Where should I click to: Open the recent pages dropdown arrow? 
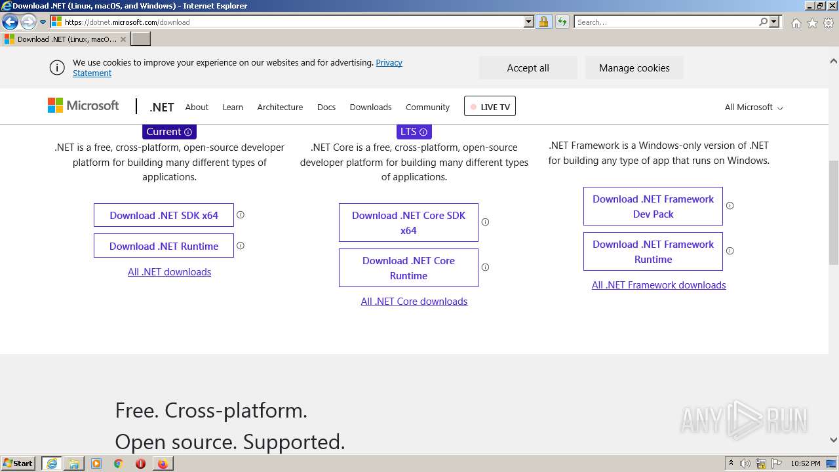coord(43,22)
